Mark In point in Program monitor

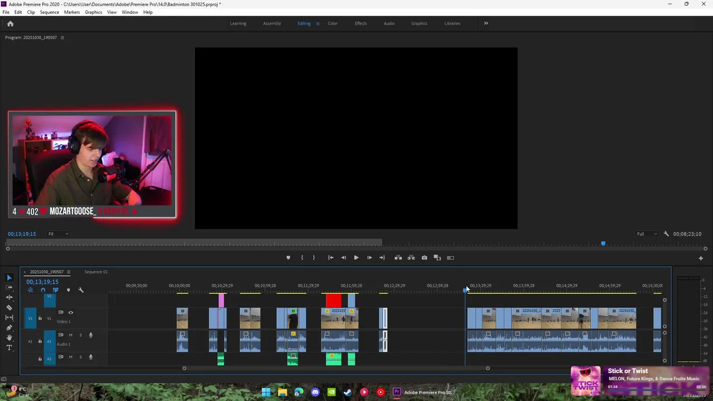tap(302, 257)
